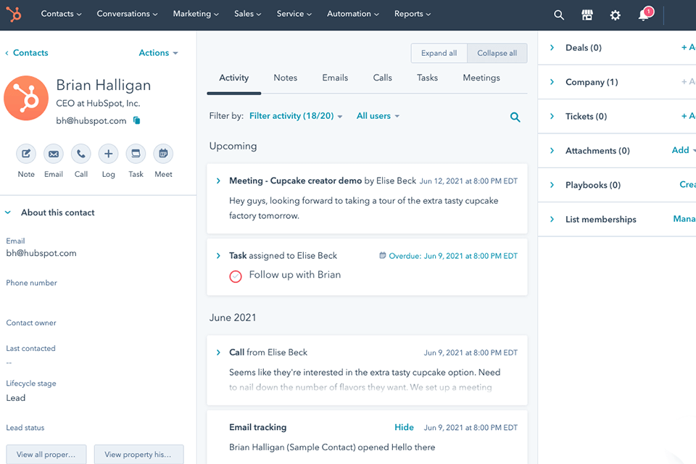
Task: Mark 'Follow up with Brian' task complete
Action: pyautogui.click(x=235, y=276)
